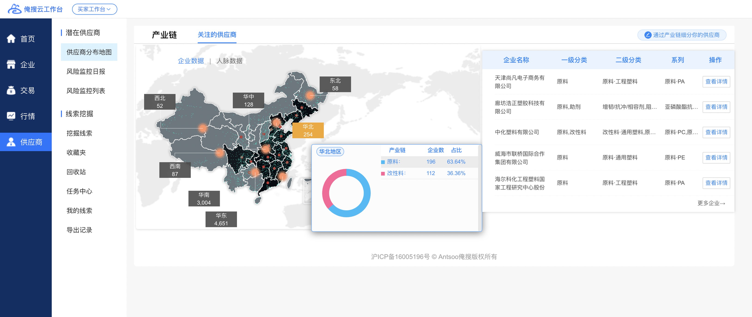Click the market chart icon
752x317 pixels.
[x=11, y=116]
